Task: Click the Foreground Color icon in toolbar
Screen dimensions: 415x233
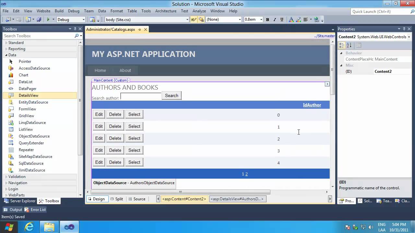Action: point(291,19)
